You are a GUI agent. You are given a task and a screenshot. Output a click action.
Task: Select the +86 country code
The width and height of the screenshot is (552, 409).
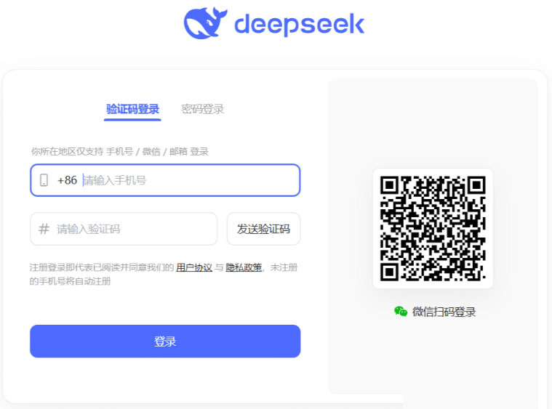pyautogui.click(x=67, y=180)
